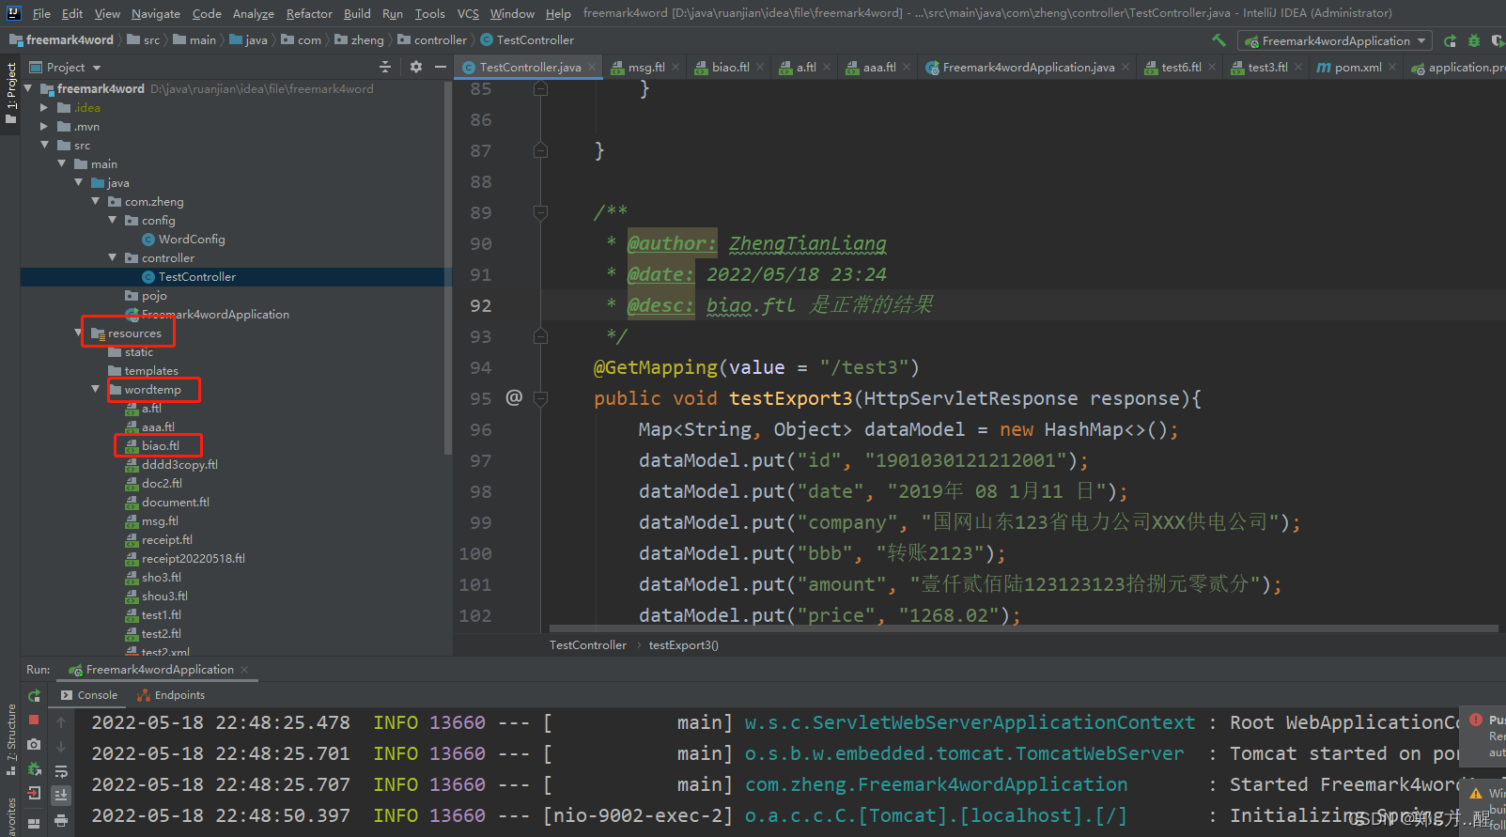Viewport: 1506px width, 837px height.
Task: Close the pom.xml editor tab
Action: pyautogui.click(x=1392, y=68)
